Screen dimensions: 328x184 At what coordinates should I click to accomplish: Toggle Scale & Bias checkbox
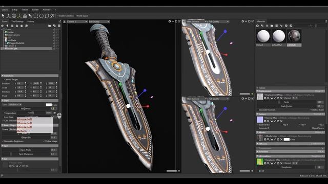tap(263, 125)
